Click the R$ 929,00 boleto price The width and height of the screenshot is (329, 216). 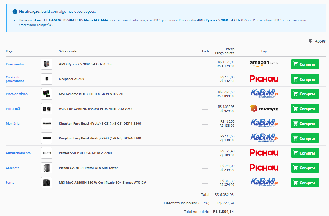[227, 111]
